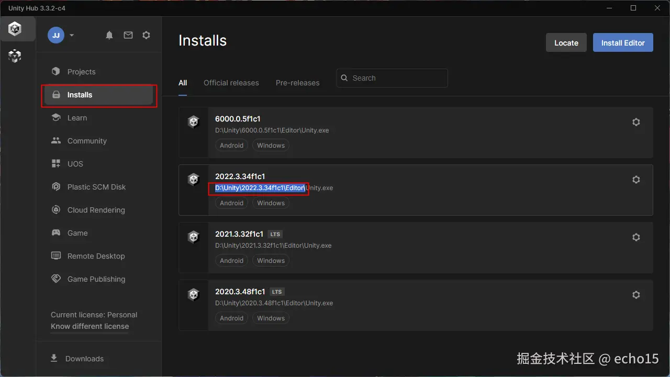Image resolution: width=670 pixels, height=377 pixels.
Task: Click Android tag on 2020.3.48f1c1
Action: (231, 318)
